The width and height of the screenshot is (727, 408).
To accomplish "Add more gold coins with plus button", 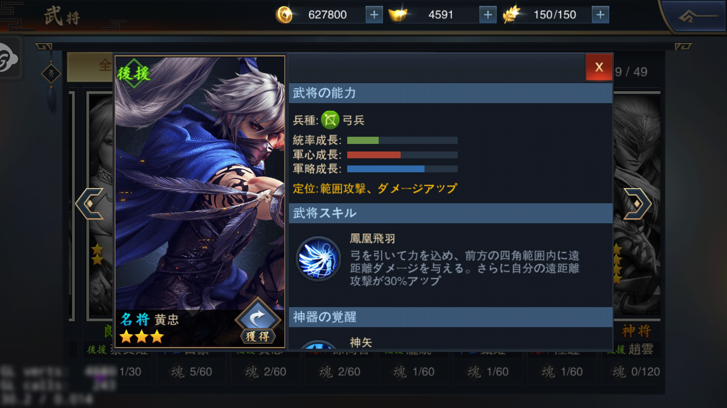I will 374,15.
